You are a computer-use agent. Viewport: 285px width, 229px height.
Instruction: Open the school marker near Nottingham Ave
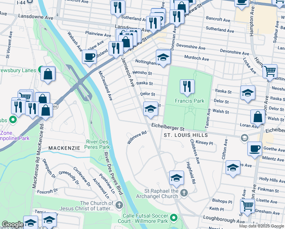click(x=163, y=58)
